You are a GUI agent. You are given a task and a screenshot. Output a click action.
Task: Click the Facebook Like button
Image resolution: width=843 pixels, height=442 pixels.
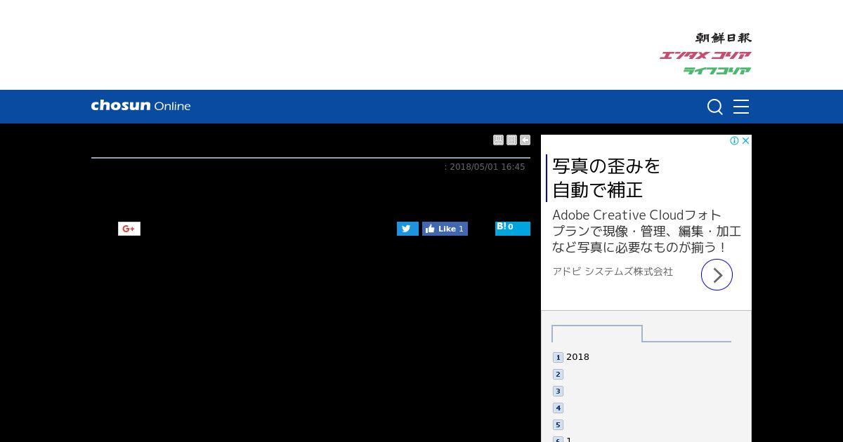[x=445, y=229]
